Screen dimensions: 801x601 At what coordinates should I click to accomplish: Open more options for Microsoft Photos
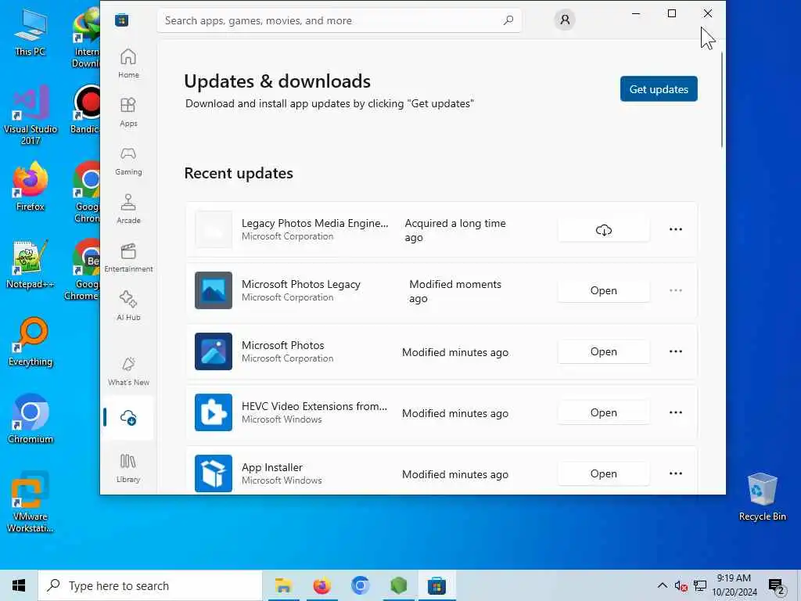675,351
